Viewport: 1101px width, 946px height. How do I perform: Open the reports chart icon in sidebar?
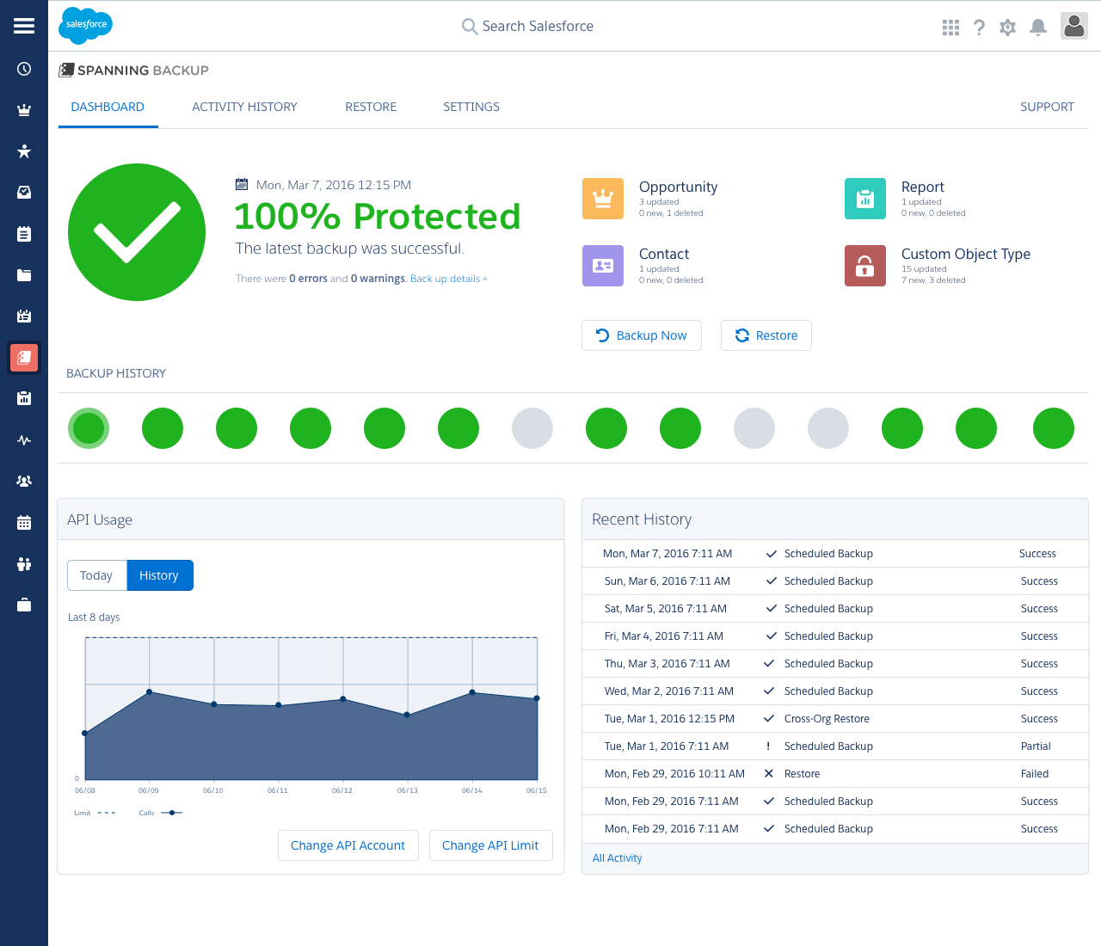pyautogui.click(x=24, y=398)
